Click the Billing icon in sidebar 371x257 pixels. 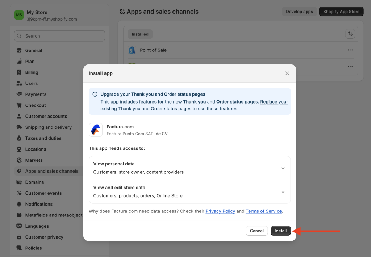19,72
